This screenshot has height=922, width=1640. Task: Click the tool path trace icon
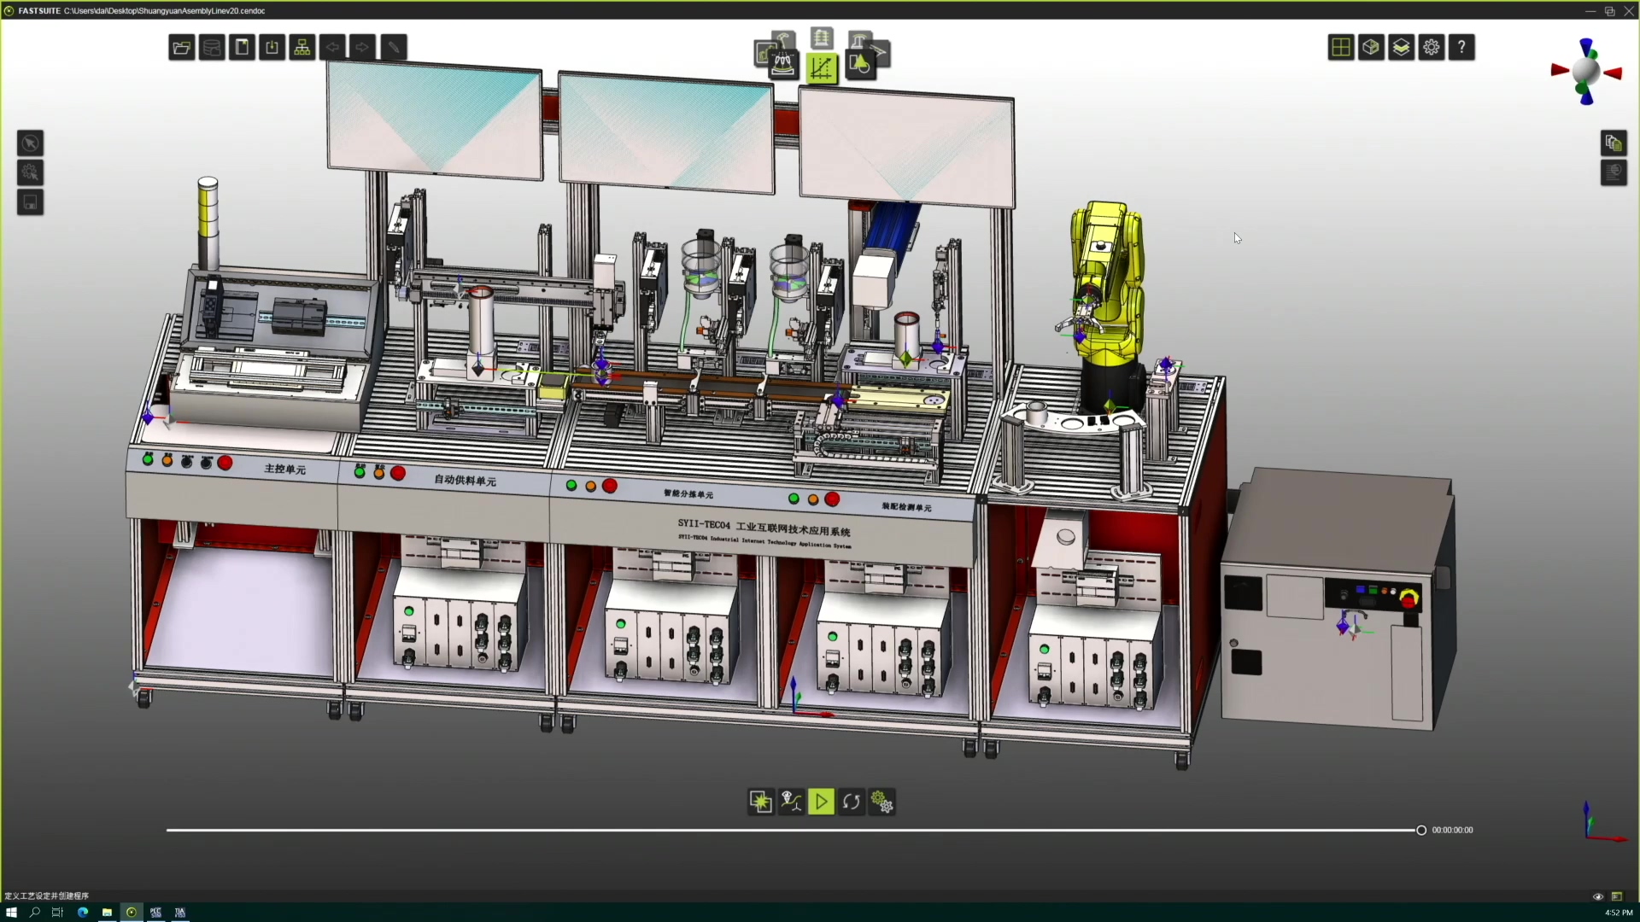tap(791, 802)
